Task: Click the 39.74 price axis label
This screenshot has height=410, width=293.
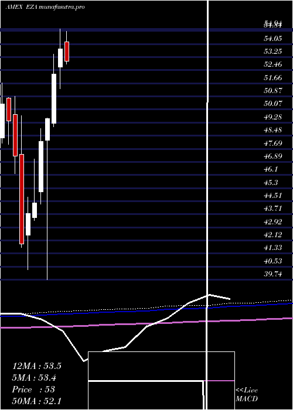Action: coord(273,274)
